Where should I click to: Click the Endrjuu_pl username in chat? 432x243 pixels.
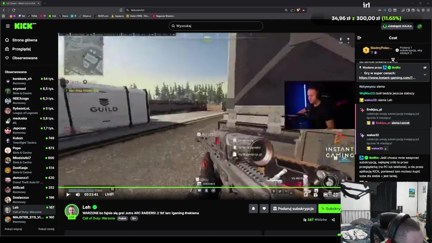(374, 110)
